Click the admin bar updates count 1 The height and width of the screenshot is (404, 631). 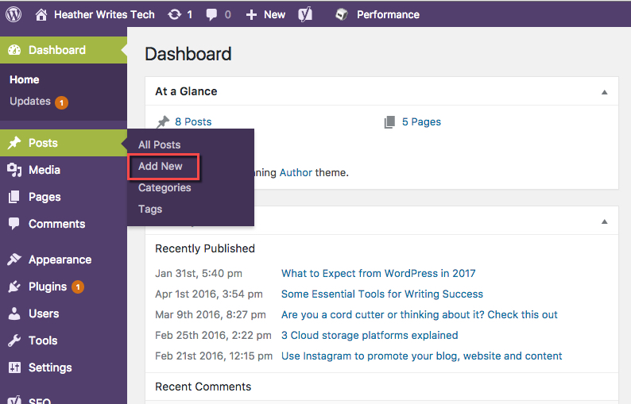pos(190,15)
